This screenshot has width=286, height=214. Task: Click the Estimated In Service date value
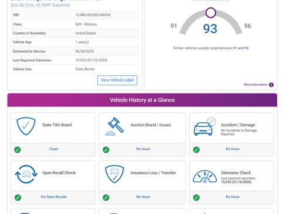click(84, 51)
